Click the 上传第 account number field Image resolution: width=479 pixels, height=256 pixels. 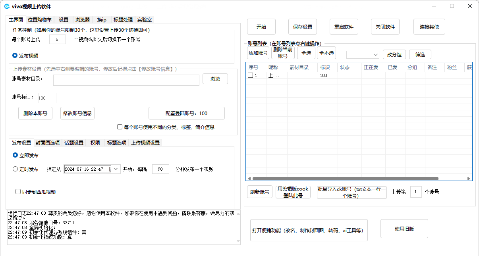[416, 192]
